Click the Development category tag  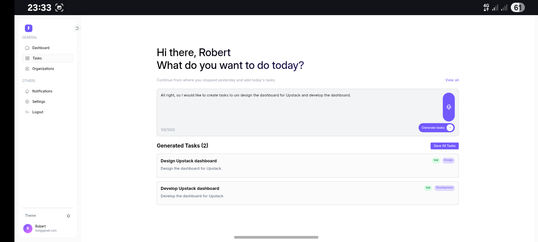[x=445, y=188]
